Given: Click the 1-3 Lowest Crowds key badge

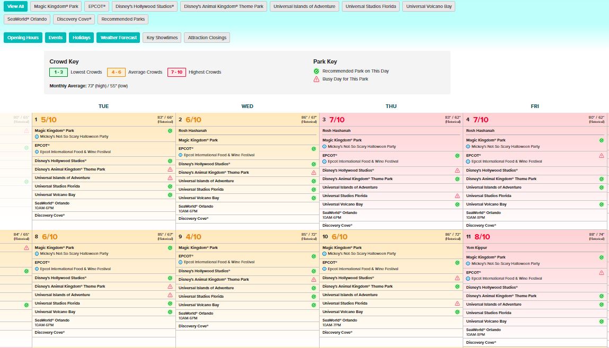Looking at the screenshot, I should (59, 72).
